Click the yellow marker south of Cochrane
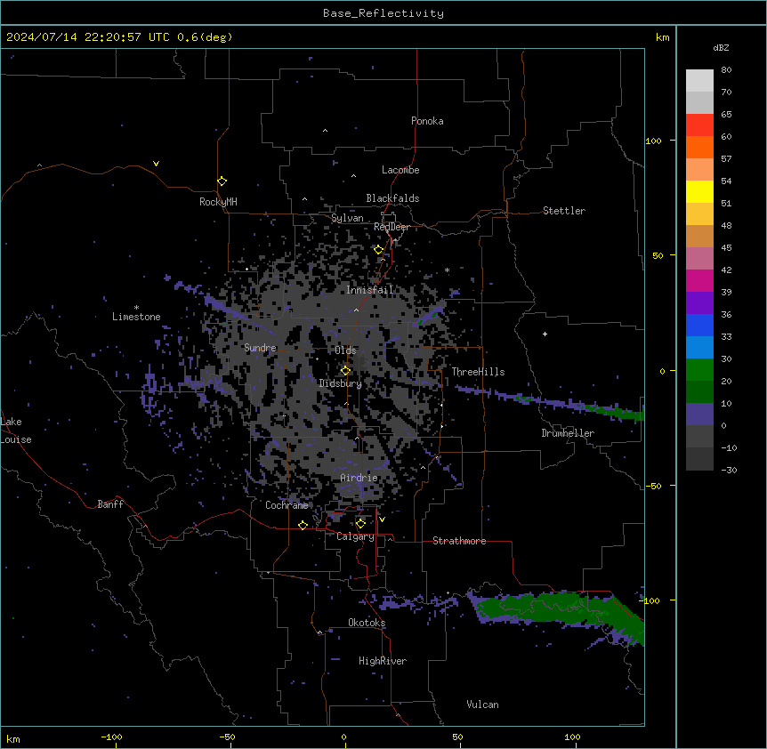Screen dimensions: 767x749 303,525
